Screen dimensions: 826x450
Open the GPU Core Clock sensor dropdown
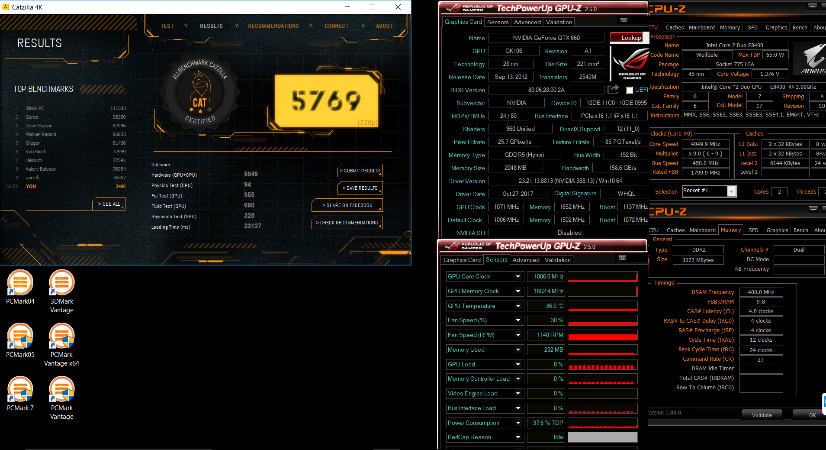coord(518,277)
